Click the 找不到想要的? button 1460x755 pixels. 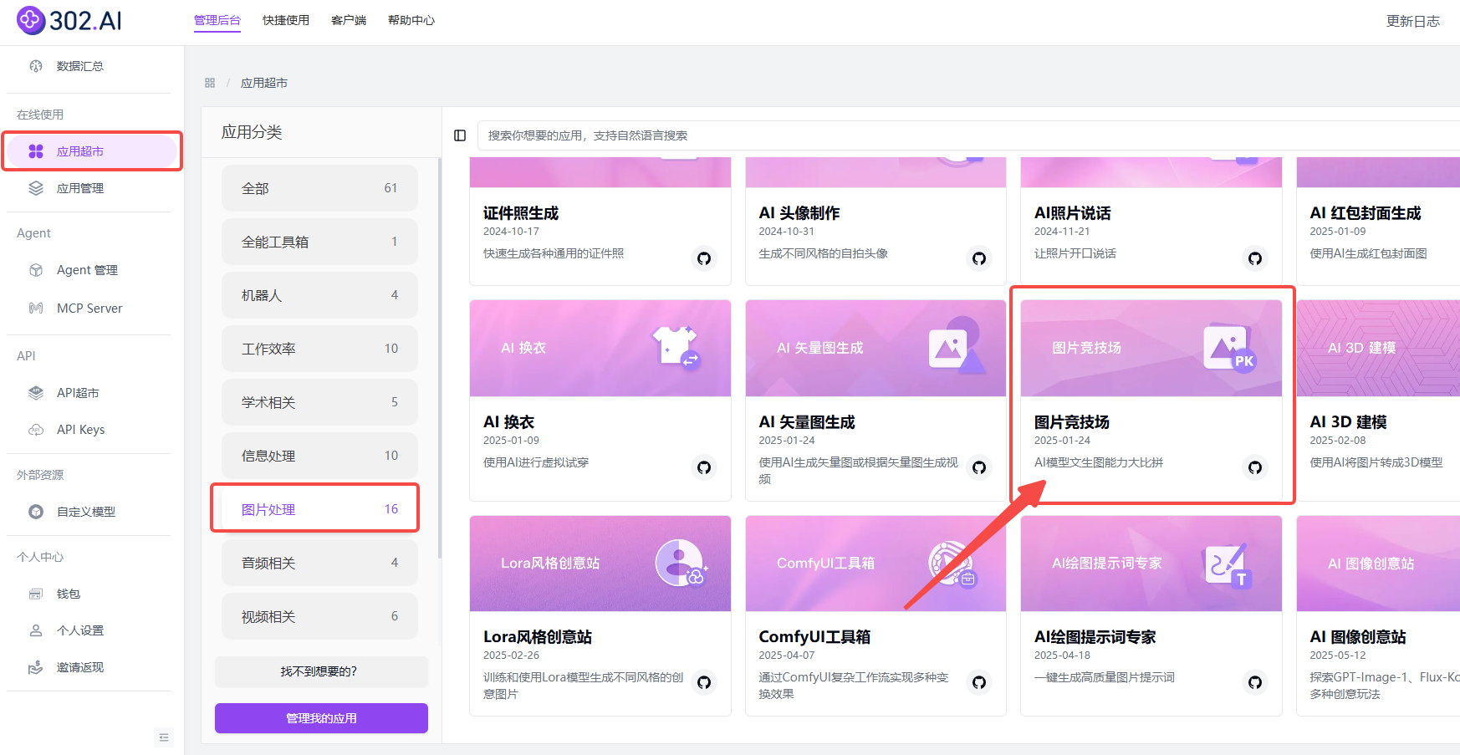321,671
